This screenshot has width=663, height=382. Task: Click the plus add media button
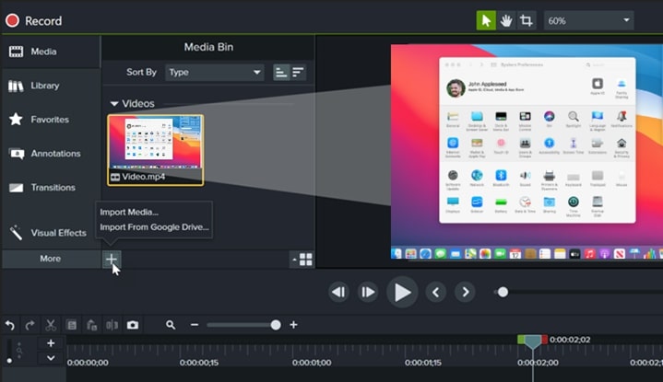[112, 260]
